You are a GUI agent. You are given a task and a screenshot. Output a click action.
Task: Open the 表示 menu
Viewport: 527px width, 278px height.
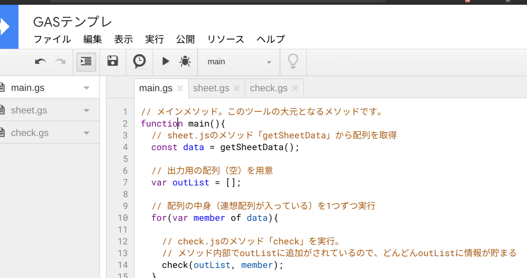(x=124, y=39)
